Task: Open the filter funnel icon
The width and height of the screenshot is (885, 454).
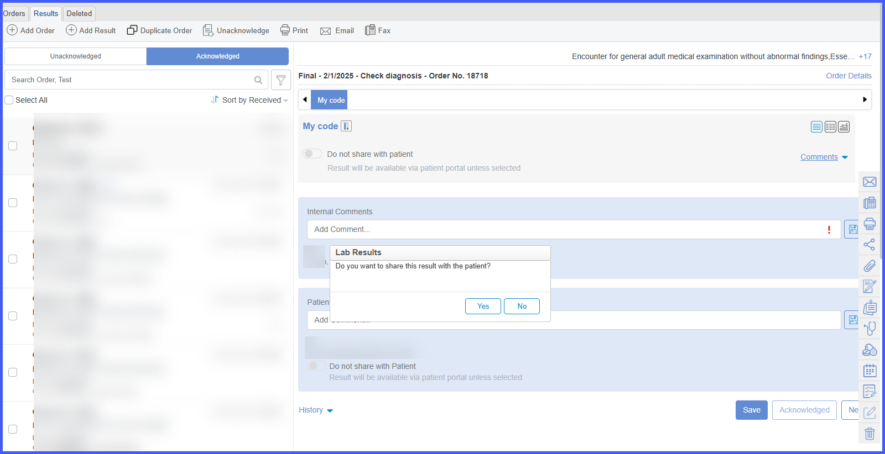Action: (281, 80)
